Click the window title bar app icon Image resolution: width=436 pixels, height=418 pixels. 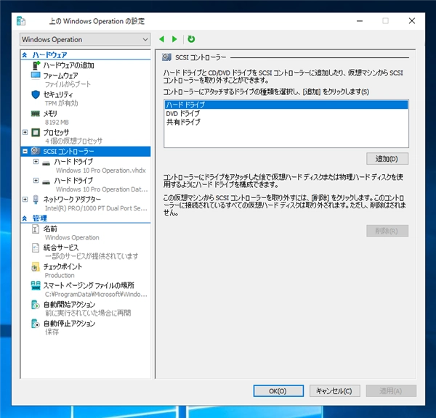click(x=21, y=21)
